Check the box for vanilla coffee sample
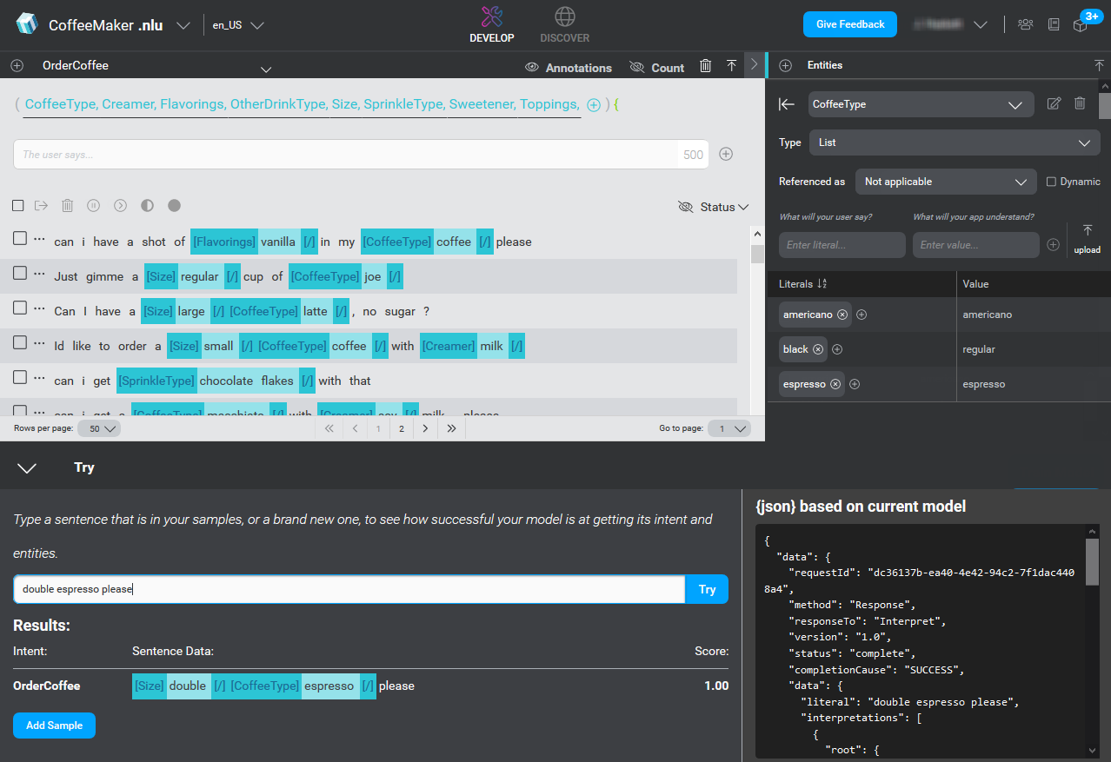 (x=19, y=238)
